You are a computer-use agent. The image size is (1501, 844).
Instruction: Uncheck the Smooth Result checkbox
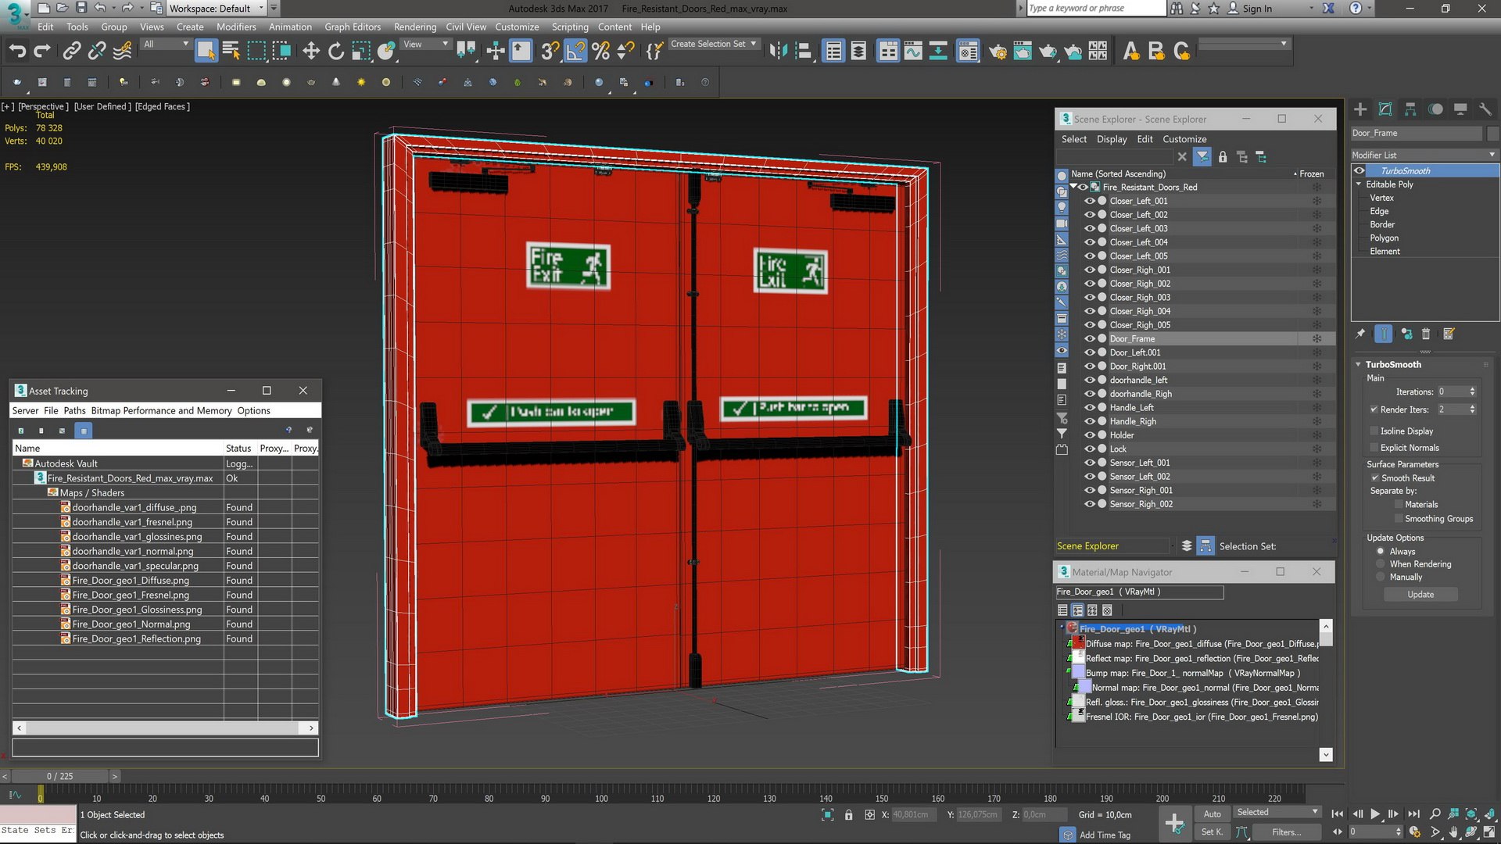[x=1374, y=477]
